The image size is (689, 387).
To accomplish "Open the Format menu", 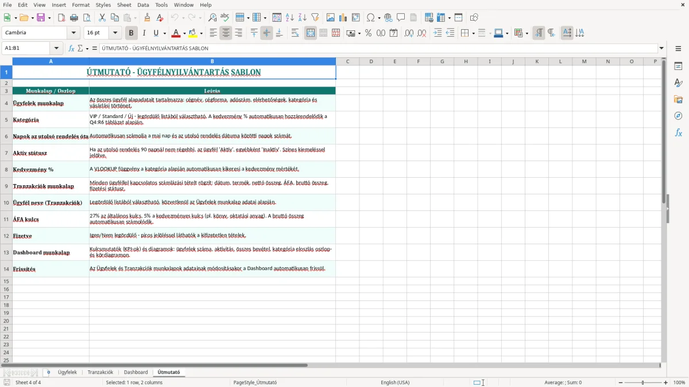I will (x=80, y=5).
